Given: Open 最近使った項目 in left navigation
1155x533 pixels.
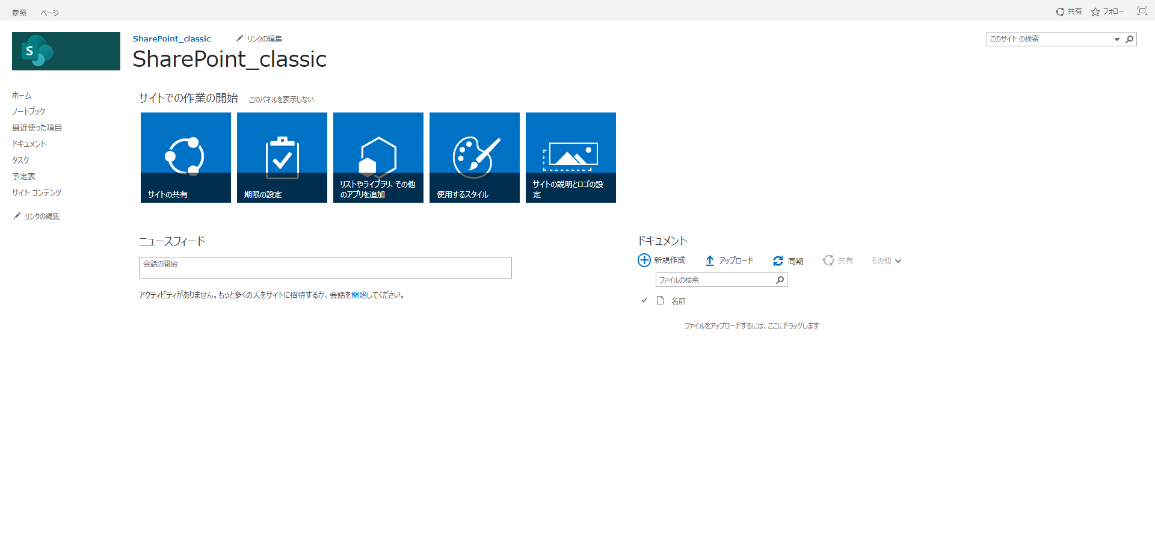Looking at the screenshot, I should point(37,128).
